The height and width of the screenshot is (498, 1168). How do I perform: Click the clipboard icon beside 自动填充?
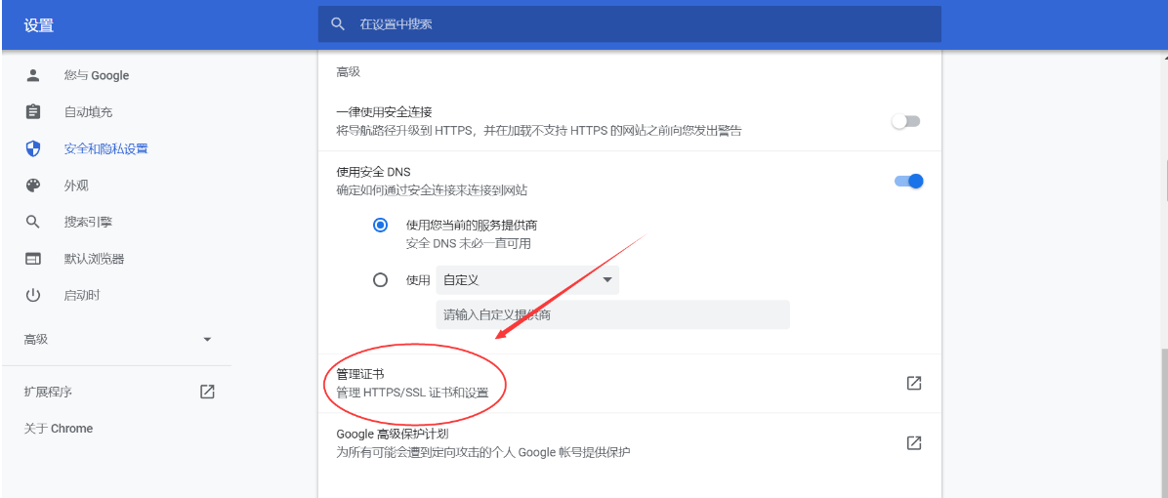pyautogui.click(x=33, y=111)
